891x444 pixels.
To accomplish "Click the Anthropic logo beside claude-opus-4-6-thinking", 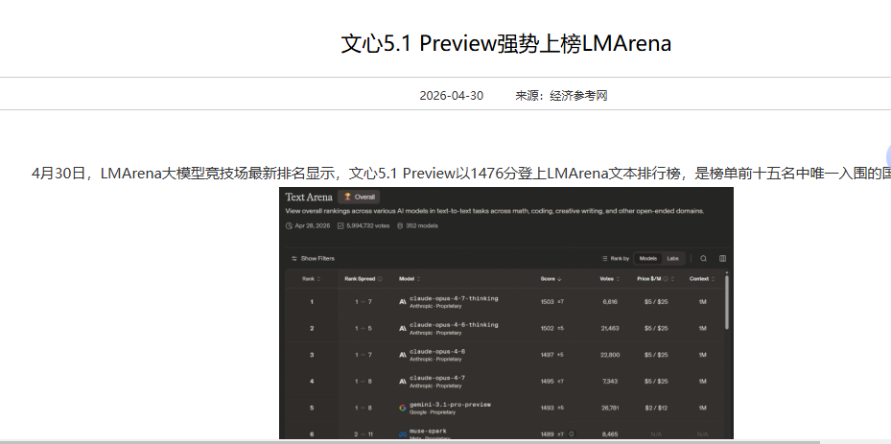I will coord(402,329).
